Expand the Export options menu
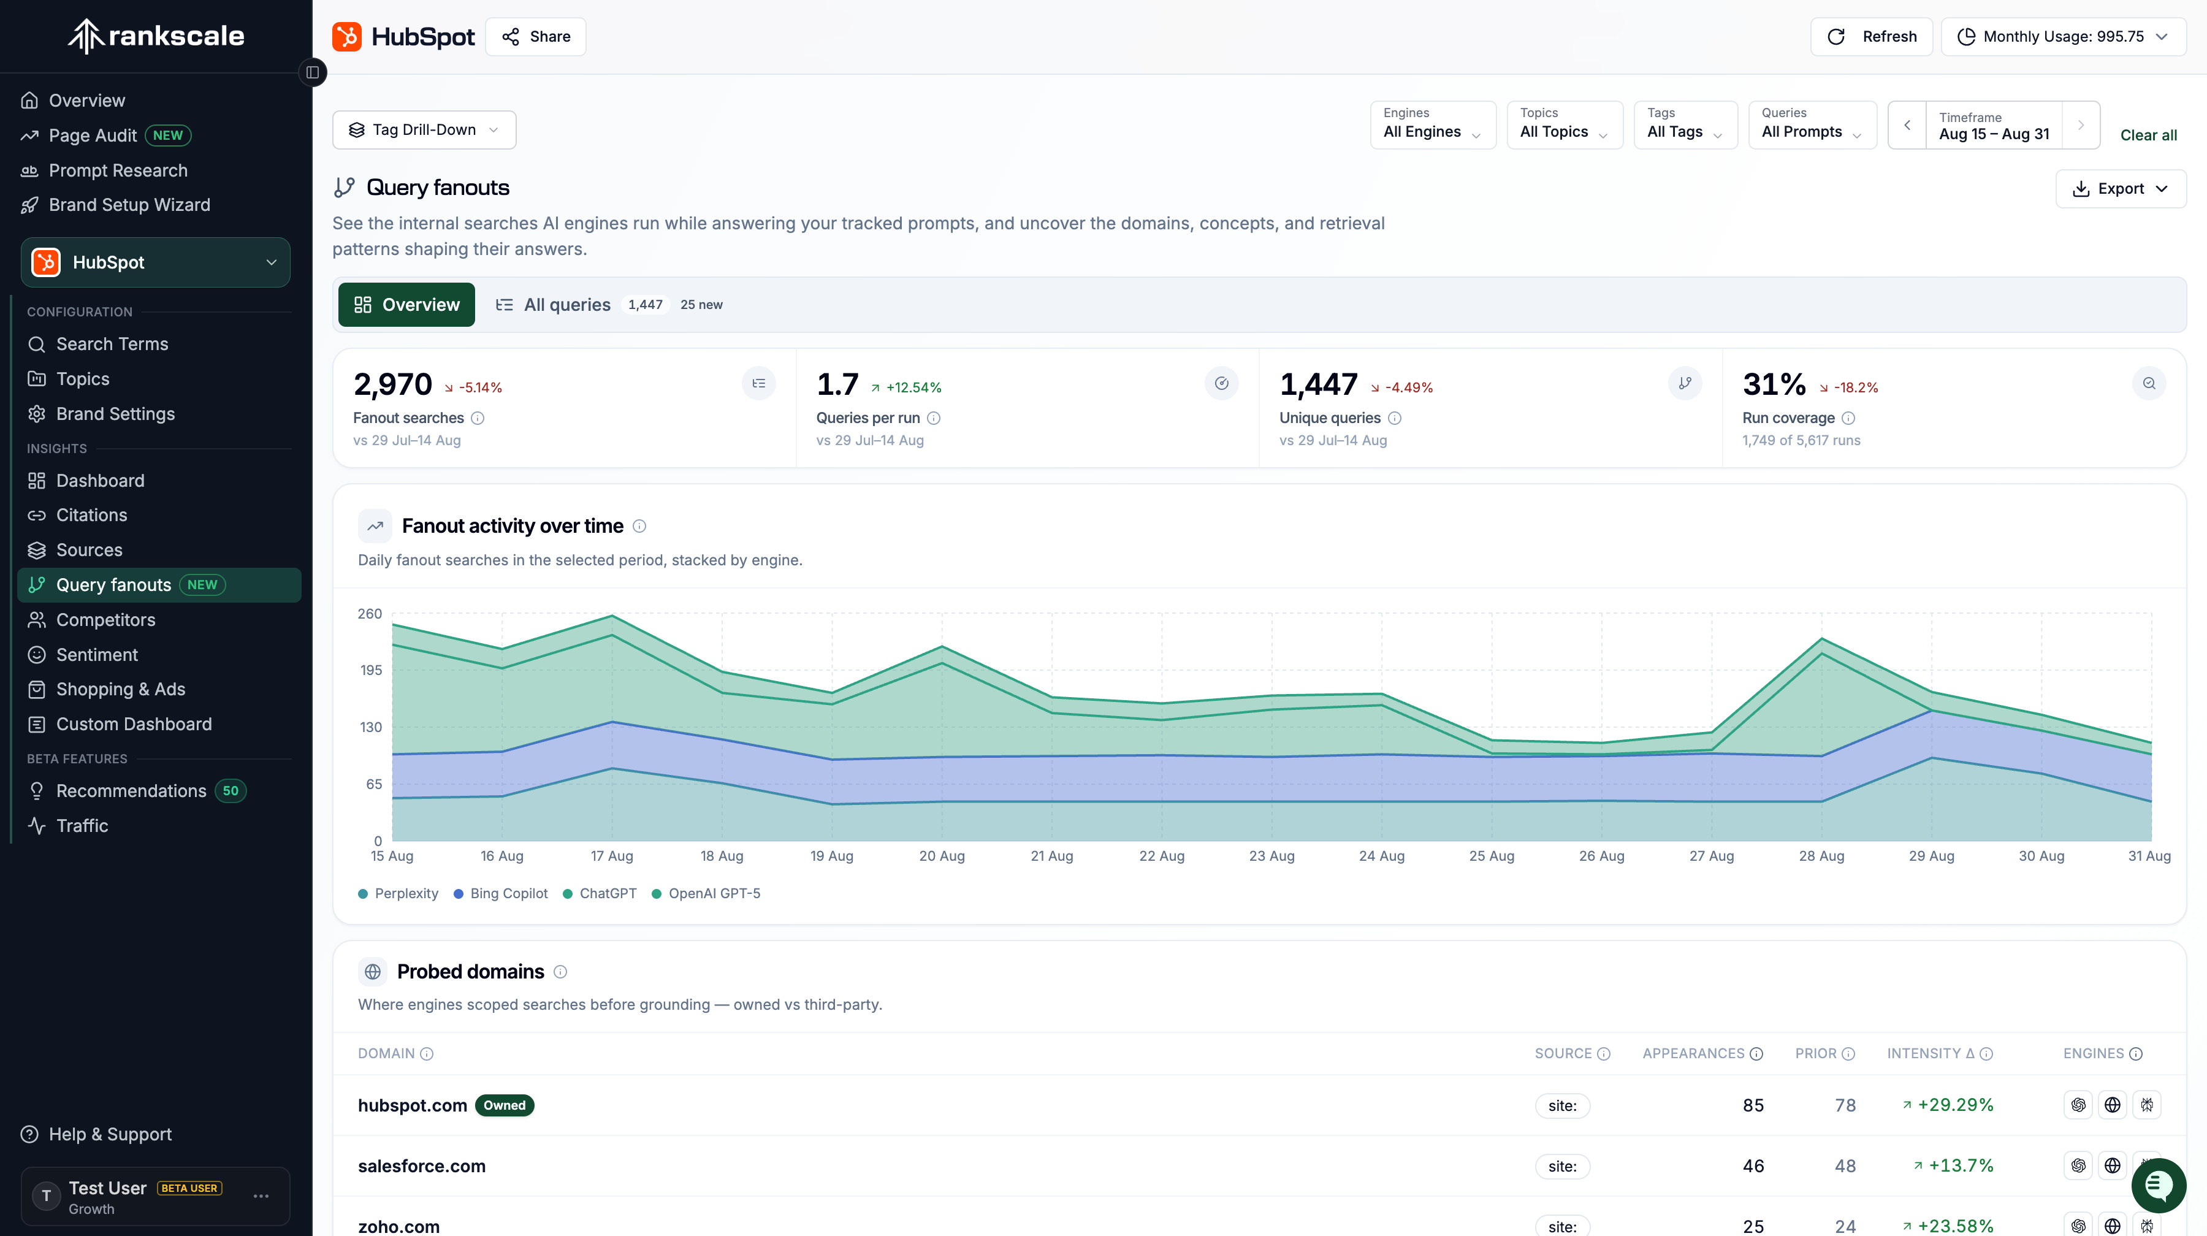The height and width of the screenshot is (1236, 2207). [x=2121, y=188]
